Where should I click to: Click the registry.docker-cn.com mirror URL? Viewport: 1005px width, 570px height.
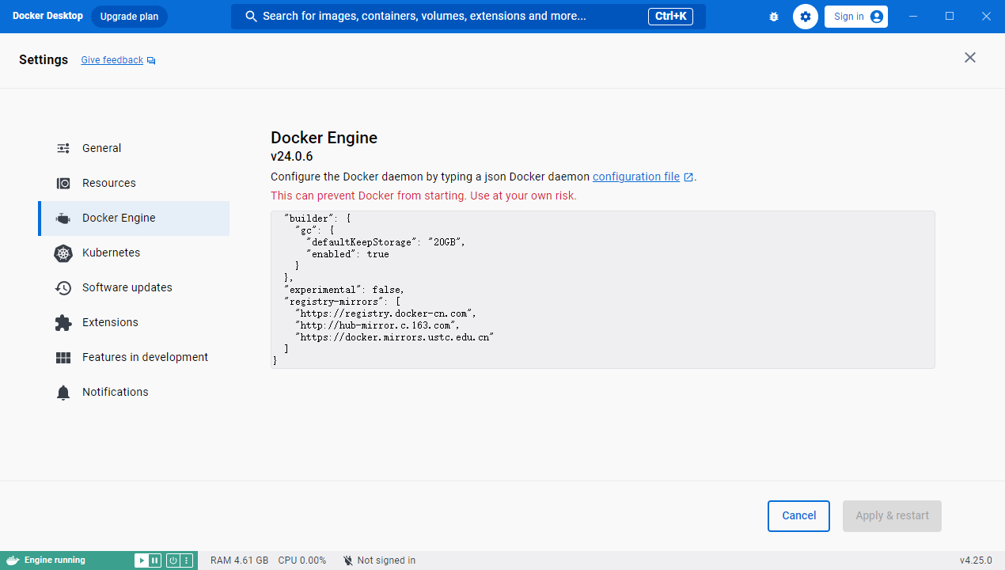coord(385,313)
